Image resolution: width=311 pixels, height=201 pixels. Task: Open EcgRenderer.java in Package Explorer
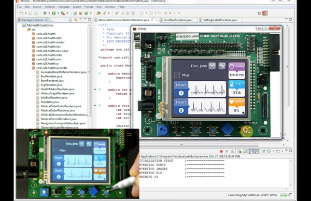(x=51, y=85)
